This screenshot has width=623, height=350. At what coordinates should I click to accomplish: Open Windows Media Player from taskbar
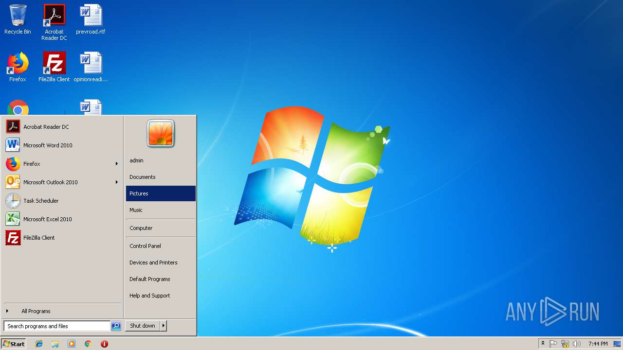72,344
